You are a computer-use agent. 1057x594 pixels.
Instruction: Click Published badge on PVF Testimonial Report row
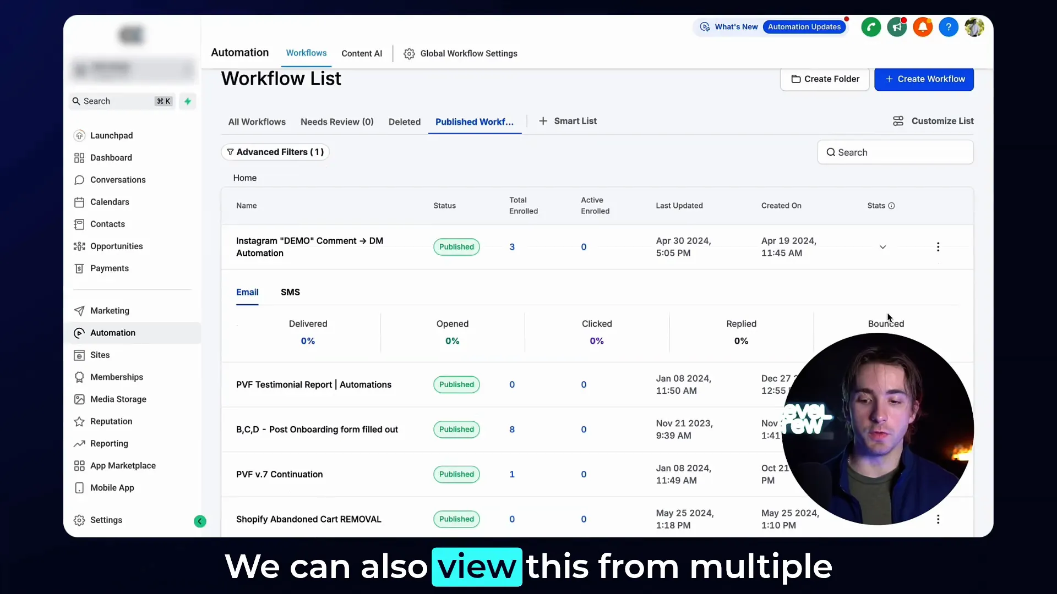click(x=456, y=384)
